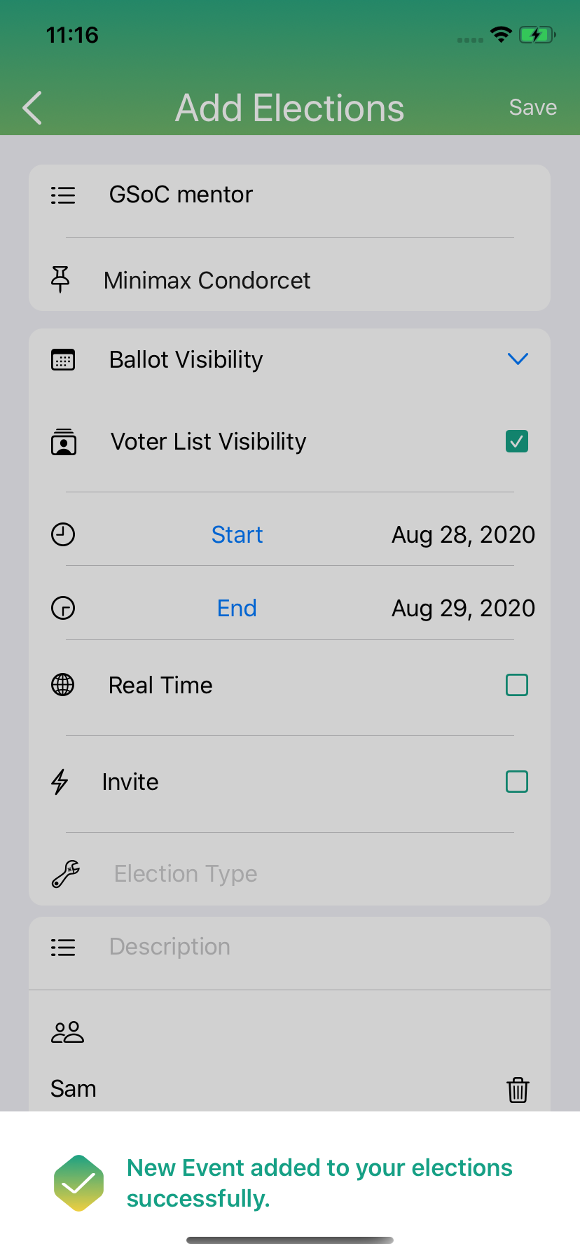Uncheck the Voter List Visibility checkbox
Screen dimensions: 580x1255
pyautogui.click(x=517, y=441)
